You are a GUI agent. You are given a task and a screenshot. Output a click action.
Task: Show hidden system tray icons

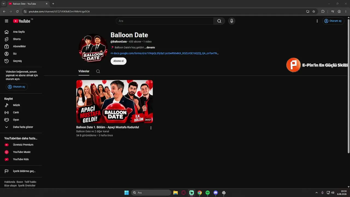pos(317,193)
